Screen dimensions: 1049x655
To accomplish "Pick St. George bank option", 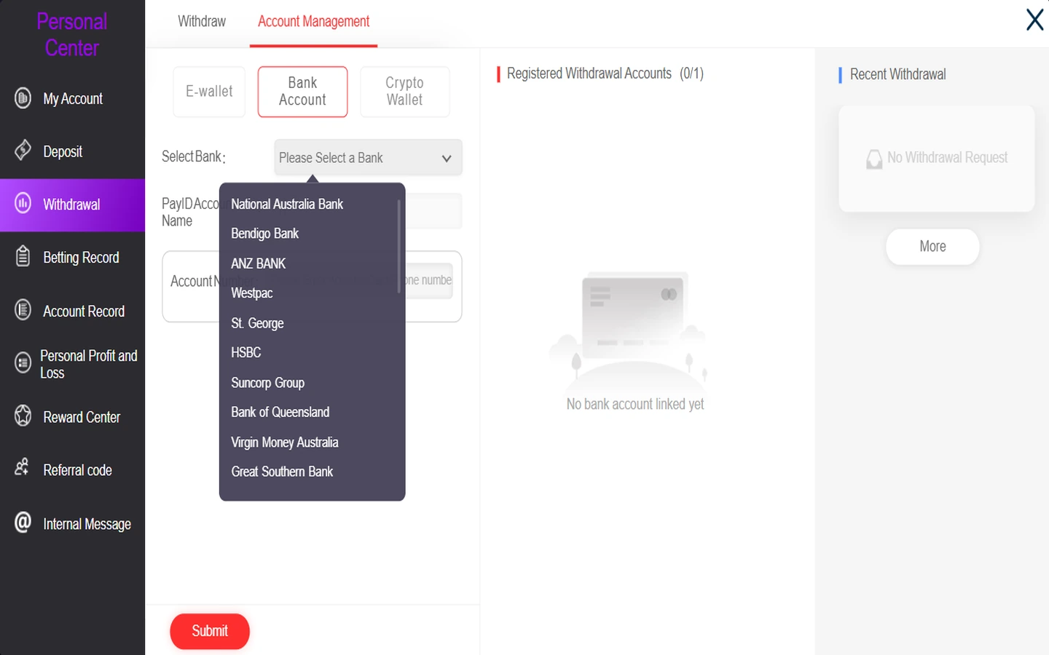I will pos(257,323).
